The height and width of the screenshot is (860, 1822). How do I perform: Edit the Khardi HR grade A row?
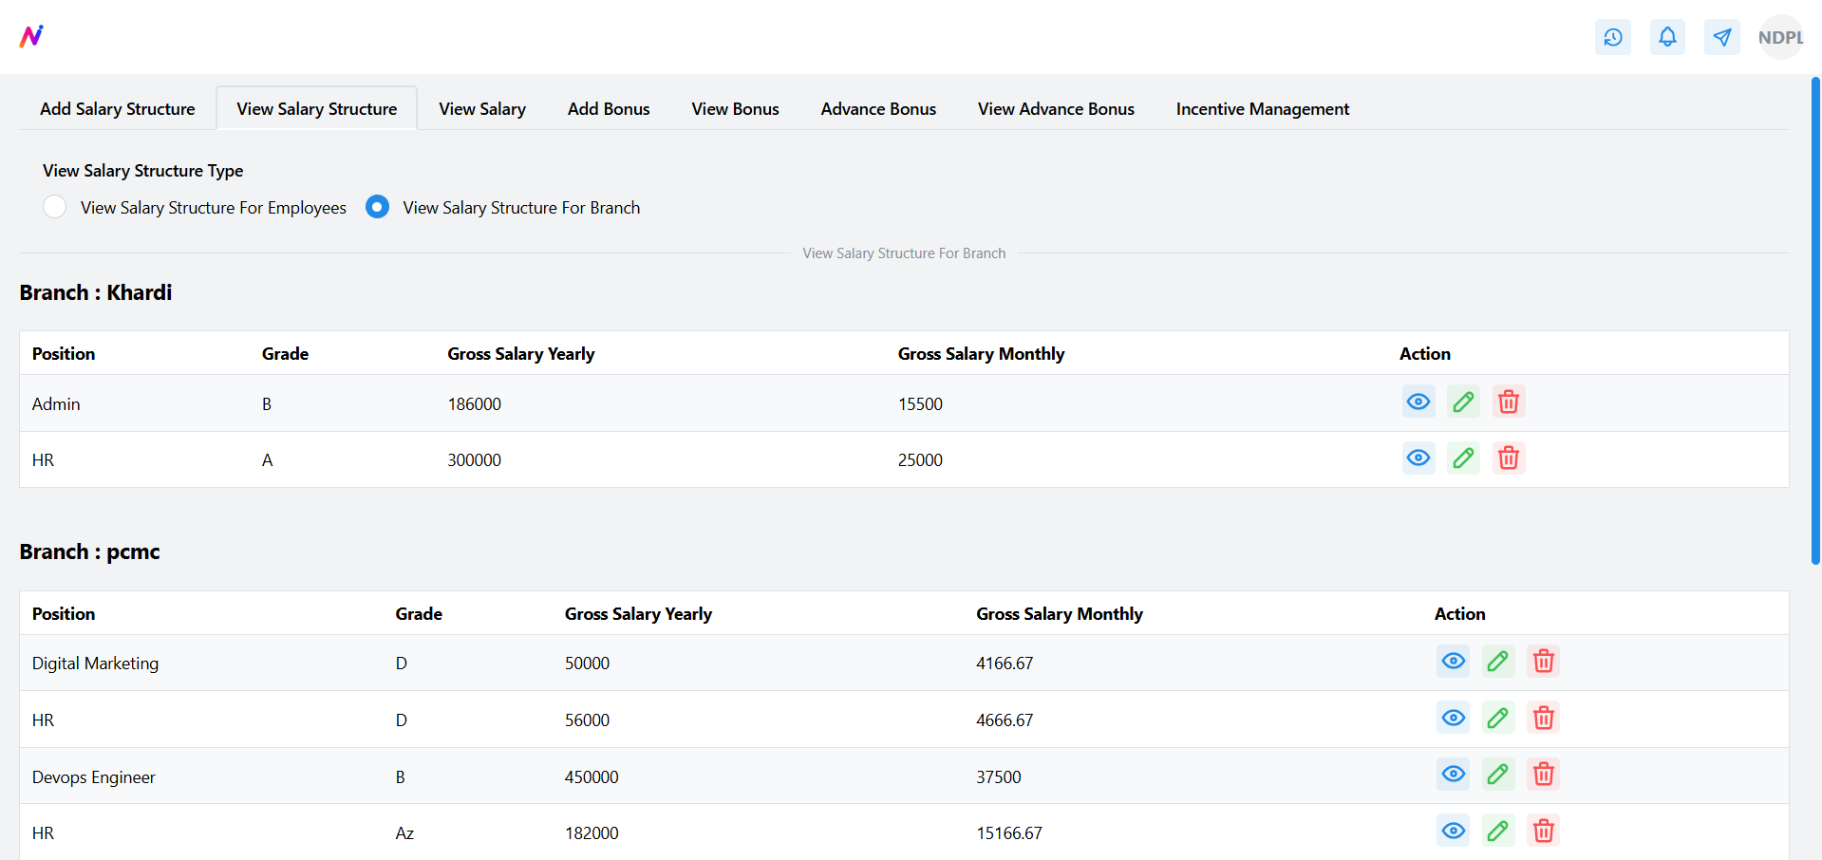pos(1463,458)
